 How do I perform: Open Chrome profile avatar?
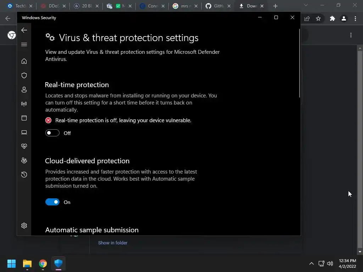click(x=344, y=18)
